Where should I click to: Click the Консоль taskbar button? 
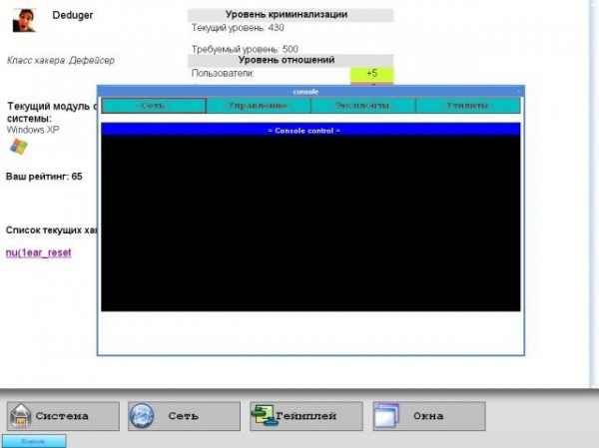click(34, 441)
